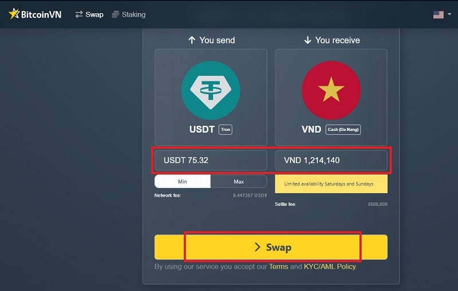
Task: Click the up arrow beside You send
Action: (192, 40)
